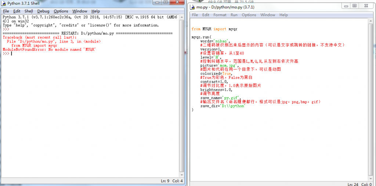Expand the File menu in Python Shell

click(x=6, y=11)
